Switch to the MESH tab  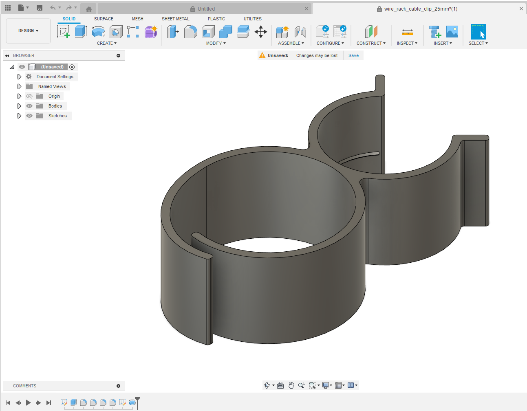[x=138, y=19]
